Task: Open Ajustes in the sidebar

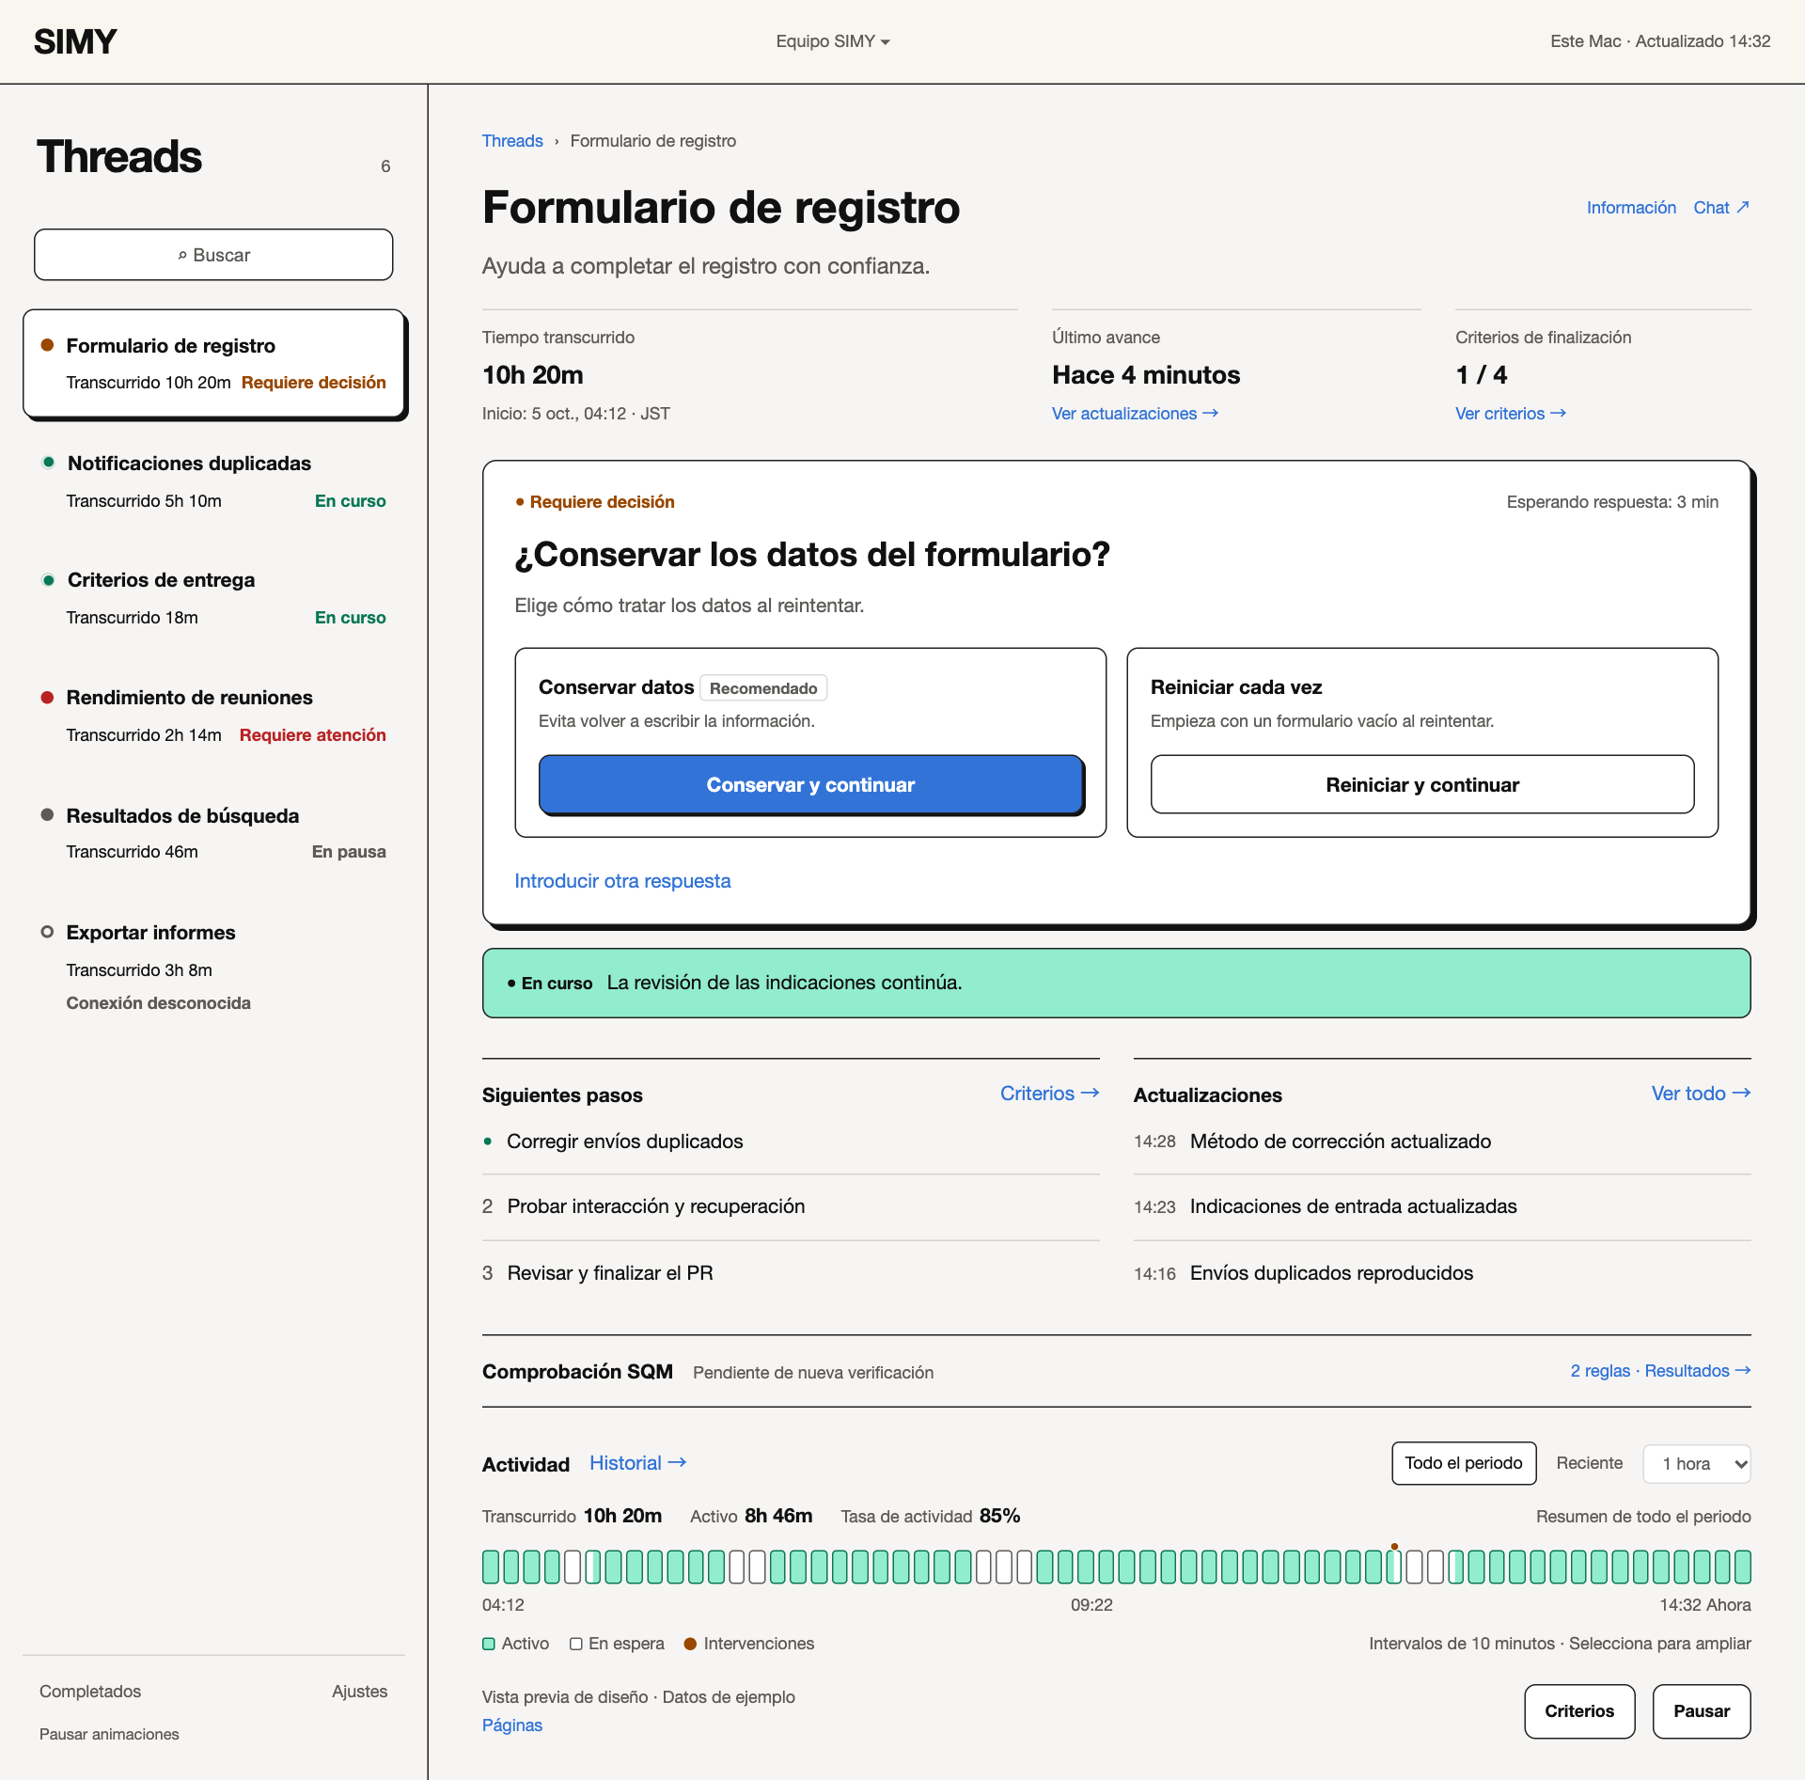Action: pyautogui.click(x=359, y=1692)
